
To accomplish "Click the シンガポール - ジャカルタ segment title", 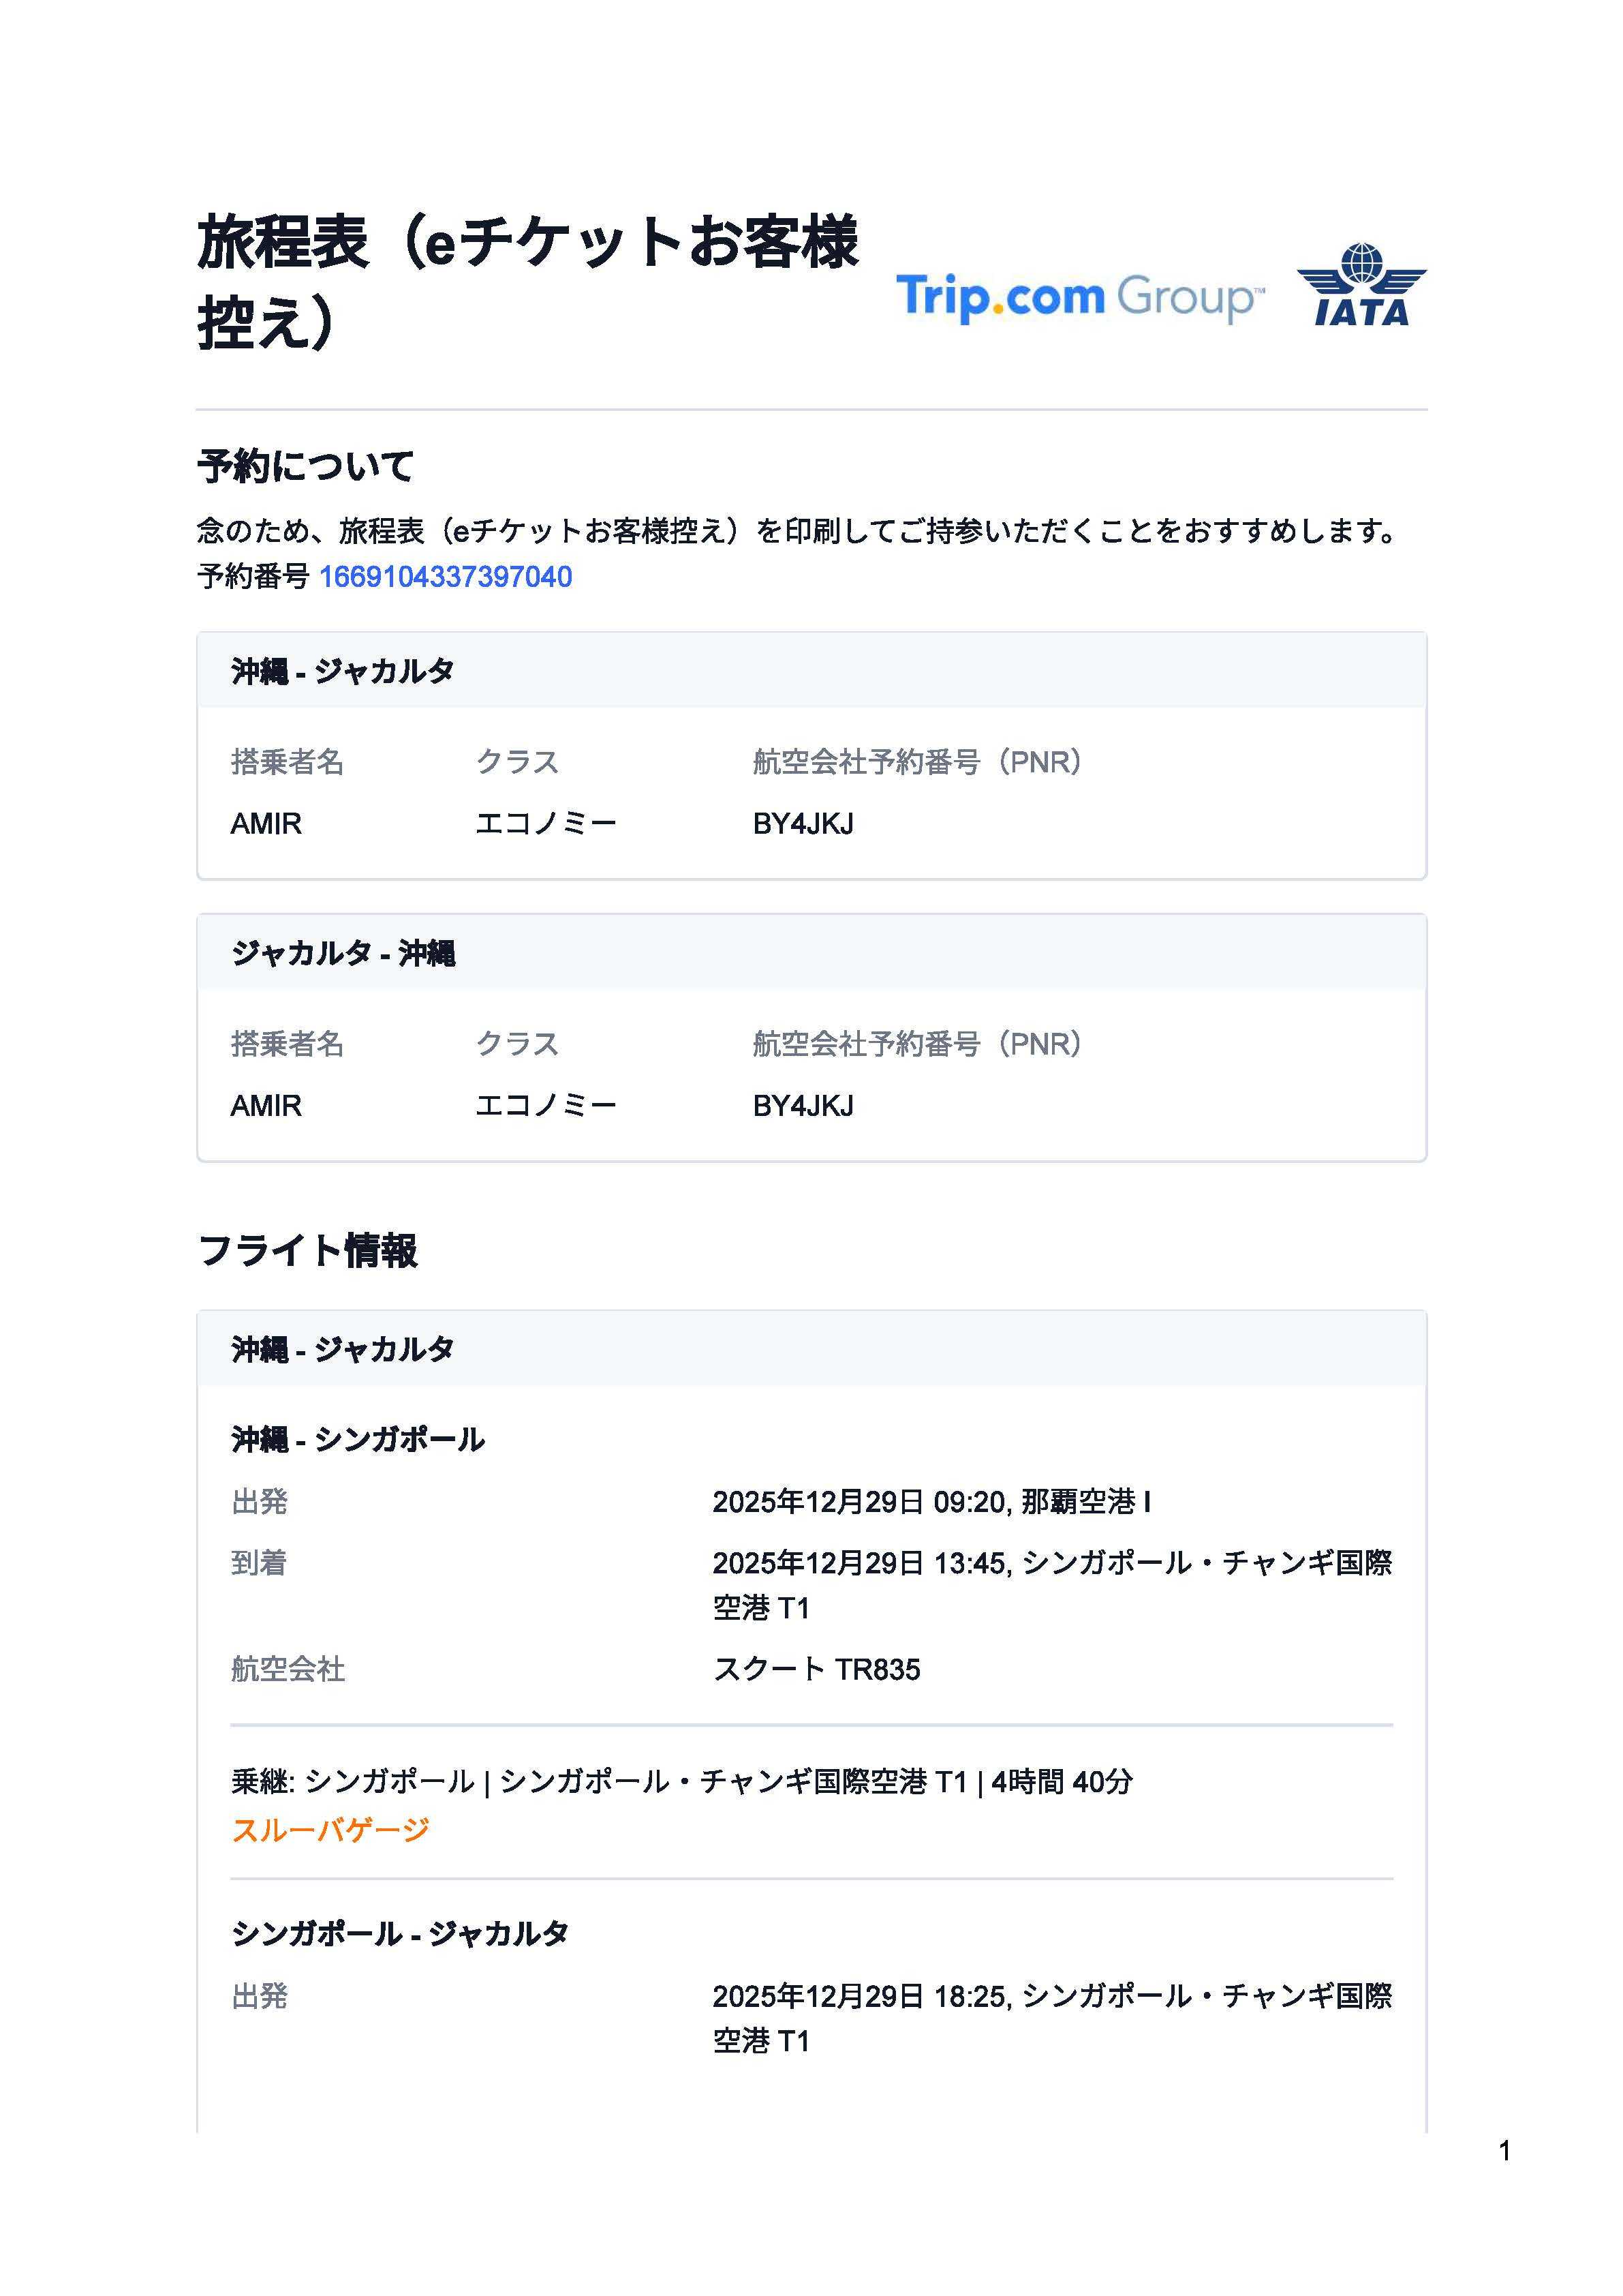I will (400, 1933).
